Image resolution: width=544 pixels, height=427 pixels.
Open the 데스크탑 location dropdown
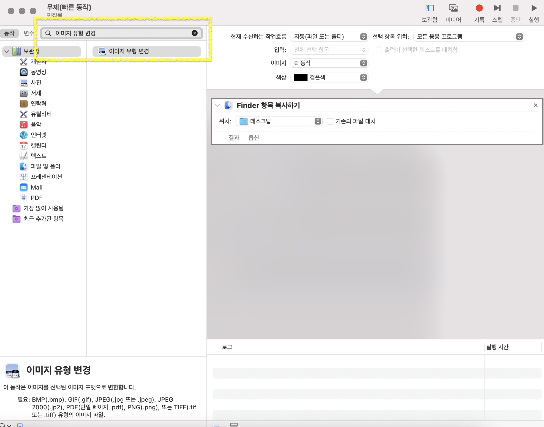point(279,121)
